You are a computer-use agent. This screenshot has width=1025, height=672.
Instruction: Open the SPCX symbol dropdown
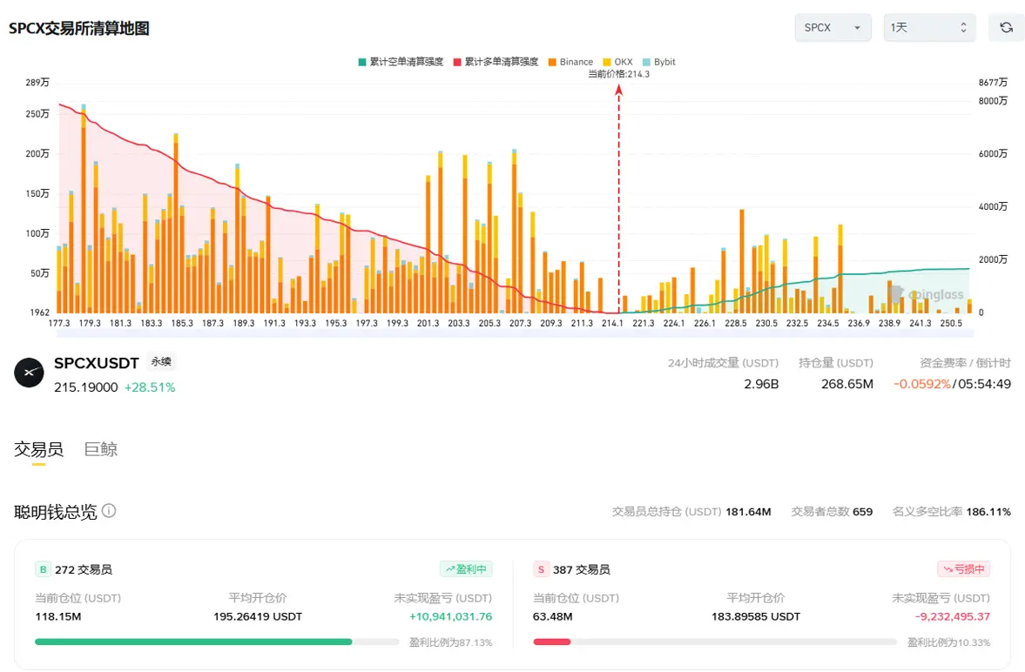833,28
